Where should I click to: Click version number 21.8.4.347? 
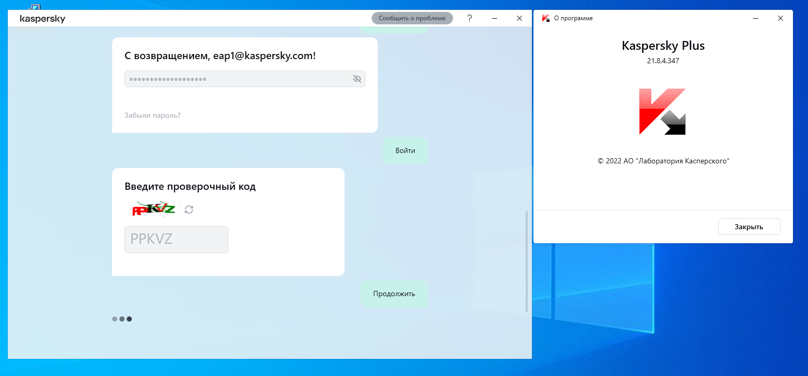(663, 61)
